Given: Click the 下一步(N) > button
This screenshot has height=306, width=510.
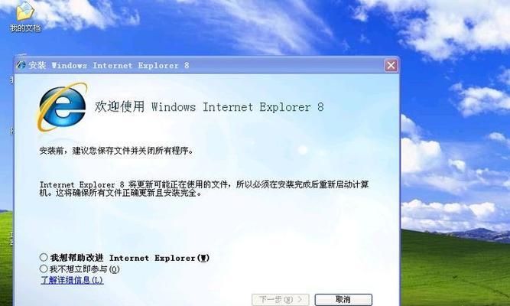Looking at the screenshot, I should point(281,299).
